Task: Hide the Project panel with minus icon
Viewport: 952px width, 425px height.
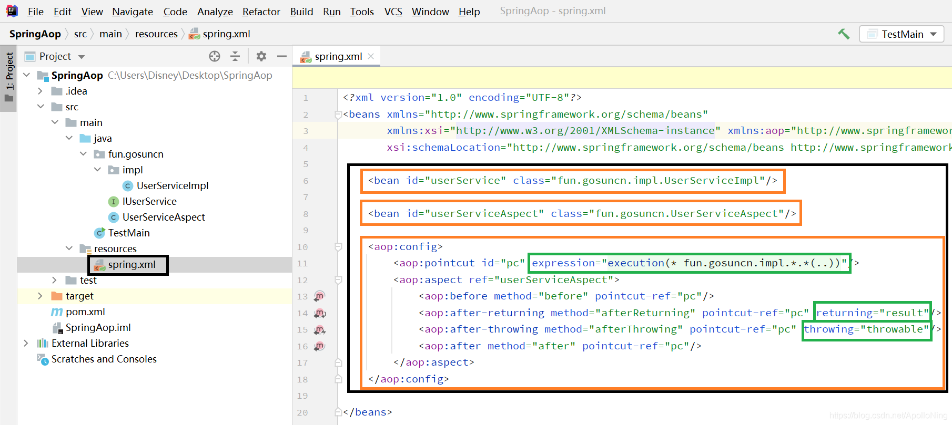Action: pyautogui.click(x=282, y=56)
